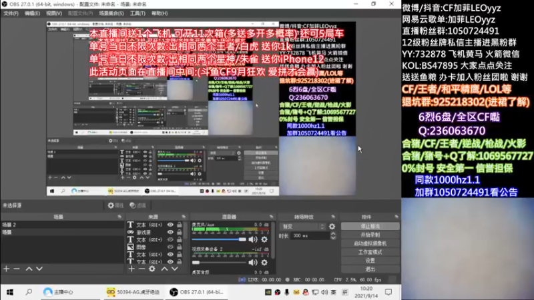534x300 pixels.
Task: Open the 帮助(H) menu
Action: coord(160,13)
